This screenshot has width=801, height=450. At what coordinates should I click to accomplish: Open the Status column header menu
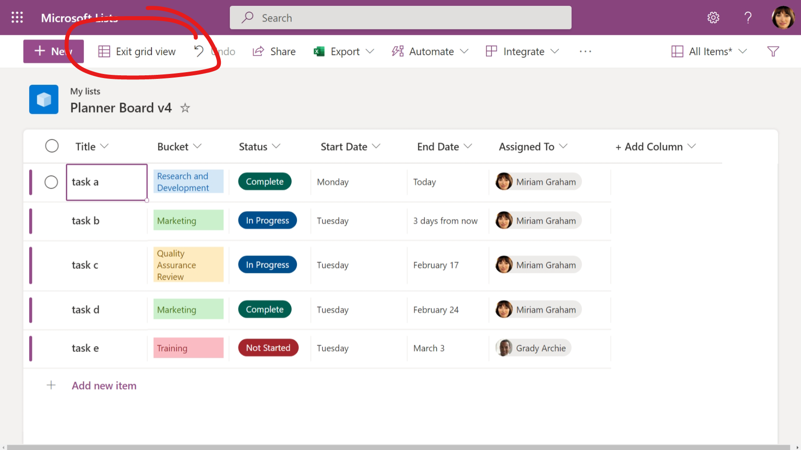259,147
